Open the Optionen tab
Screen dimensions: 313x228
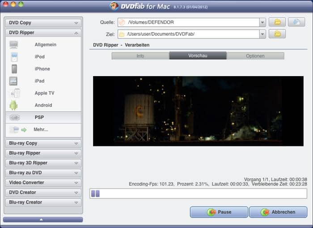[x=255, y=56]
